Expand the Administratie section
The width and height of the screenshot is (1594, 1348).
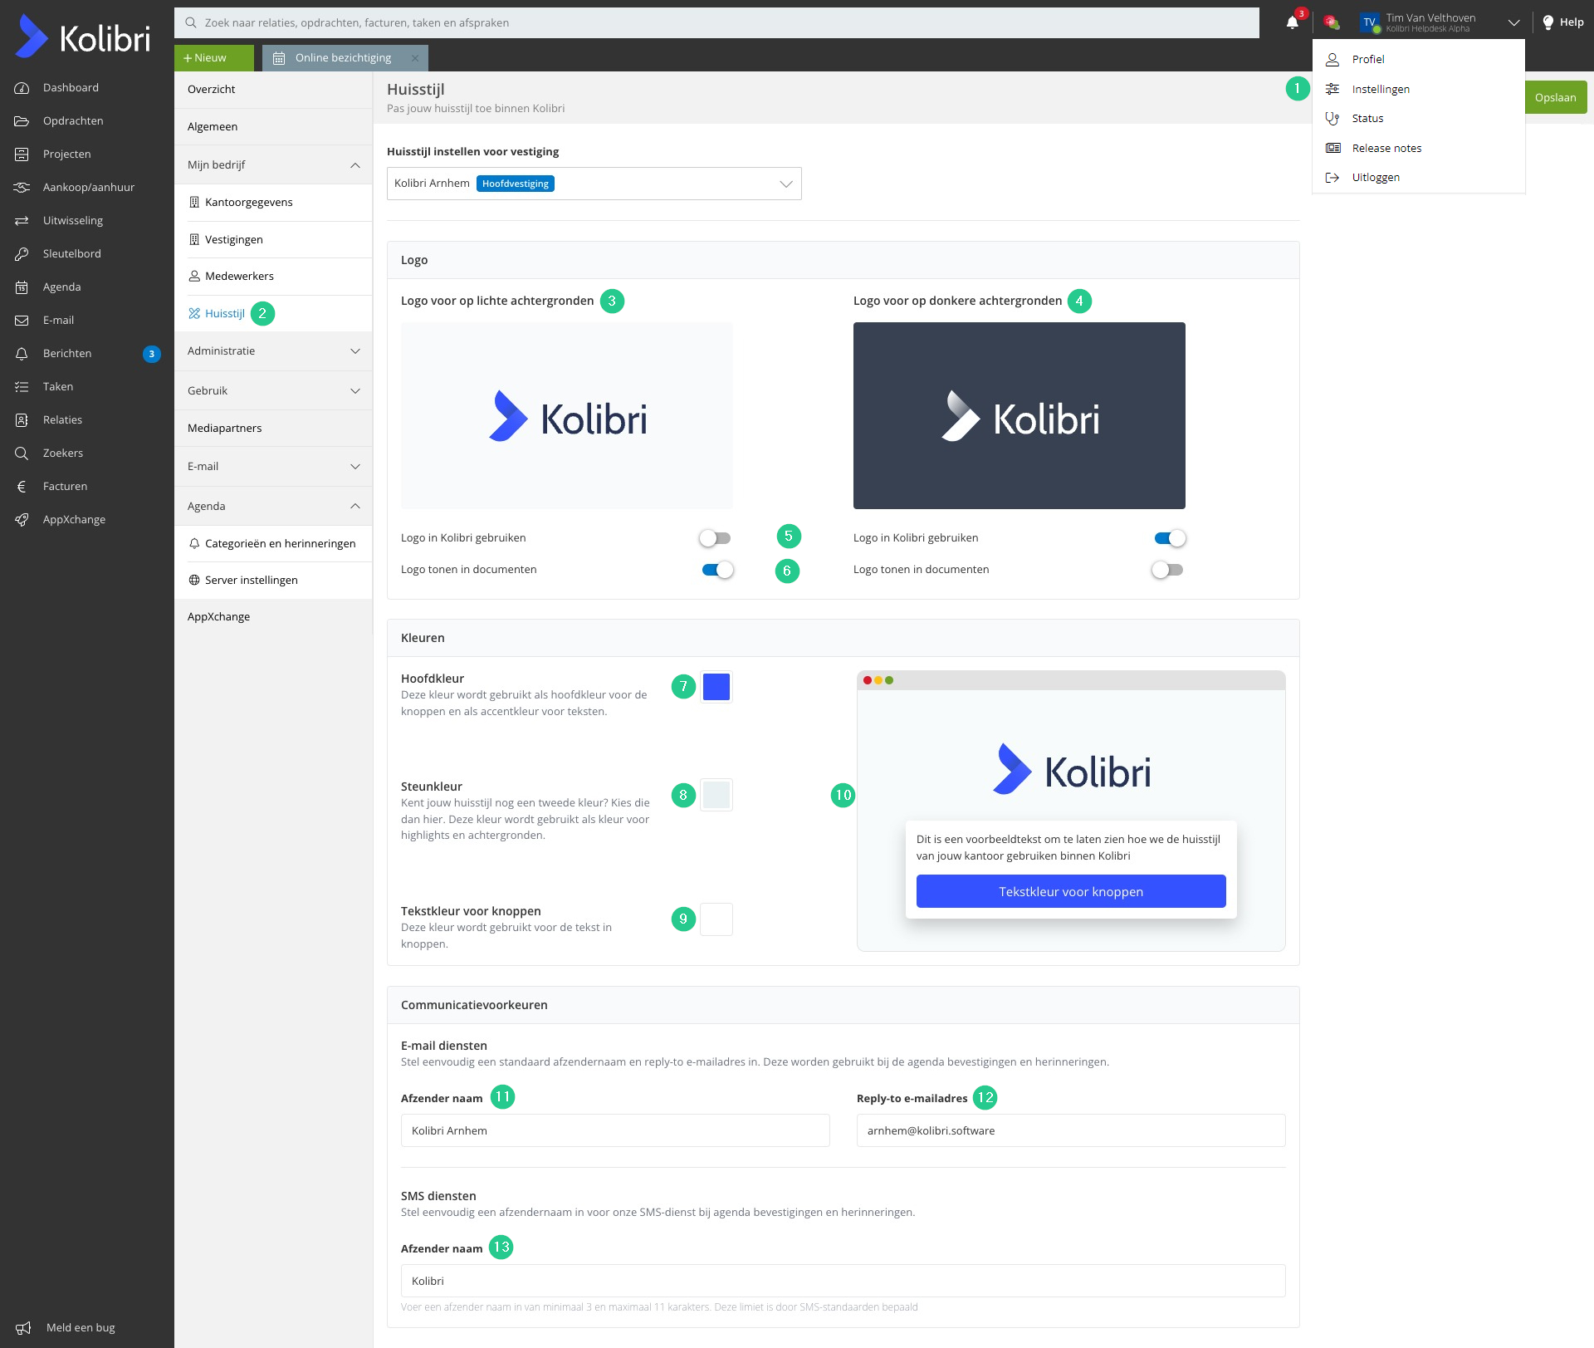273,351
